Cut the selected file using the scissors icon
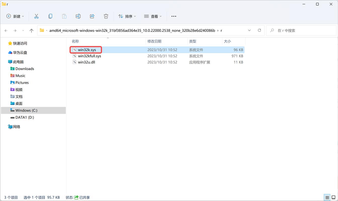The height and width of the screenshot is (201, 338). pos(36,16)
